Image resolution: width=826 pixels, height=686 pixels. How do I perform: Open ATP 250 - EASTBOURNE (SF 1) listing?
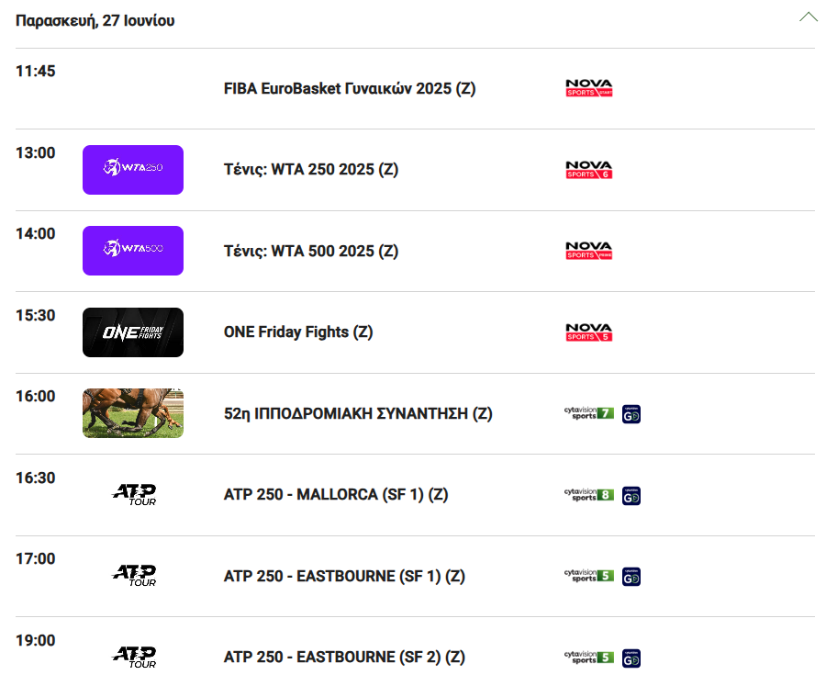coord(344,576)
